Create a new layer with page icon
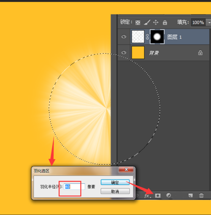 [190, 196]
